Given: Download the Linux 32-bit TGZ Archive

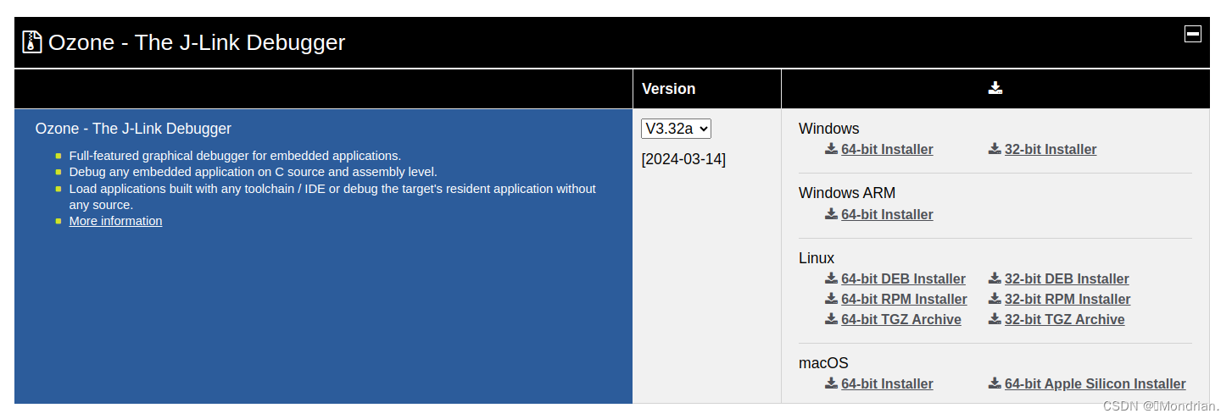Looking at the screenshot, I should click(1065, 319).
